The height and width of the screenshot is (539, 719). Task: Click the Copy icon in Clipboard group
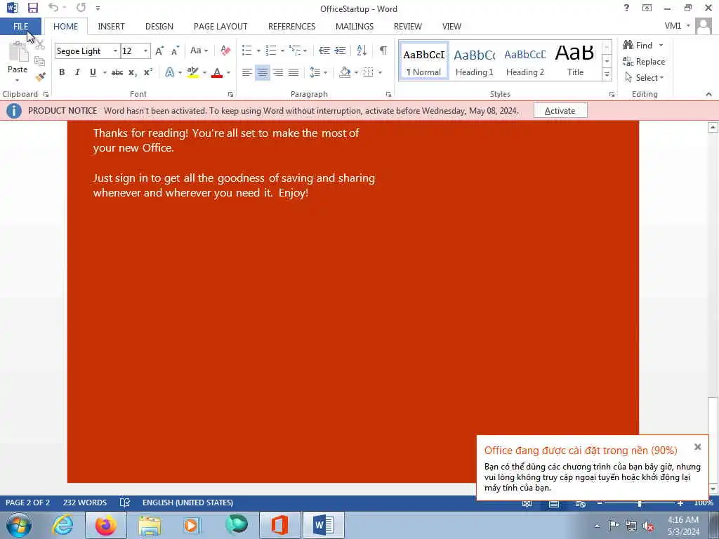coord(40,61)
